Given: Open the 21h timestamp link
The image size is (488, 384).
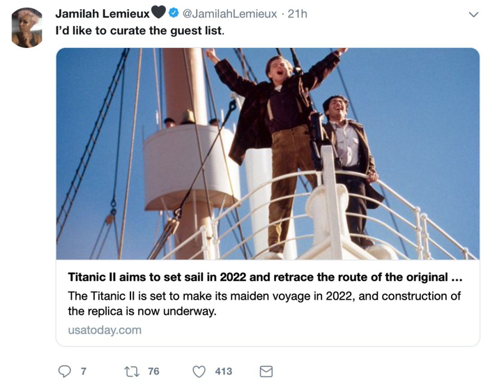Looking at the screenshot, I should point(298,14).
